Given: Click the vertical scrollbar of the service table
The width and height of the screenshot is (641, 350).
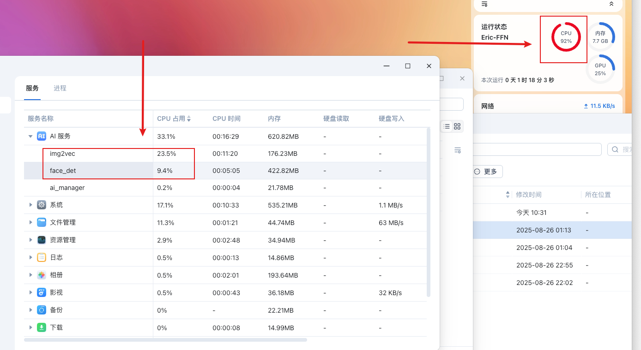Looking at the screenshot, I should coord(429,212).
